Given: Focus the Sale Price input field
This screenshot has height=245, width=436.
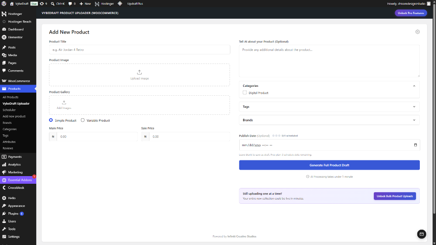Looking at the screenshot, I should click(189, 137).
